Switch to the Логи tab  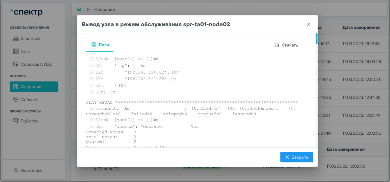[x=100, y=45]
